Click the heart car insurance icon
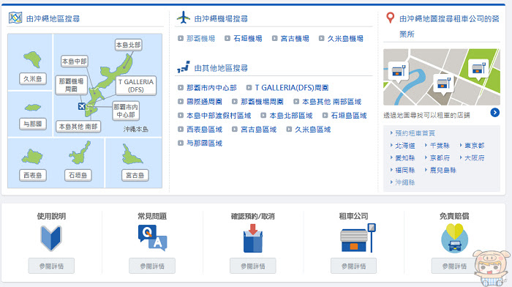Image resolution: width=512 pixels, height=287 pixels. point(454,238)
